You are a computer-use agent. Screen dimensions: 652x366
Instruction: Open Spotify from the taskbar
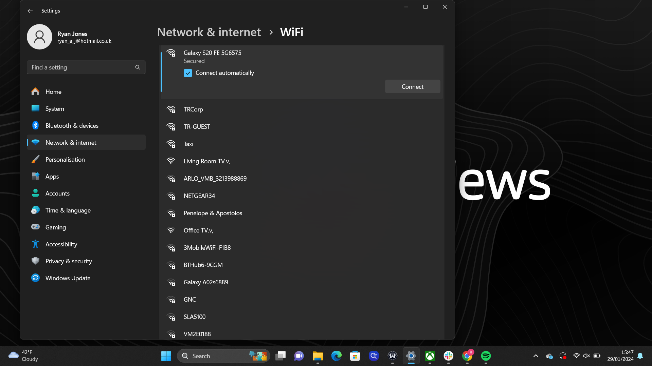point(486,356)
